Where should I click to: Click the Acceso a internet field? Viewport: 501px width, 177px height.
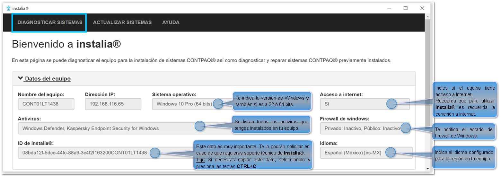365,104
